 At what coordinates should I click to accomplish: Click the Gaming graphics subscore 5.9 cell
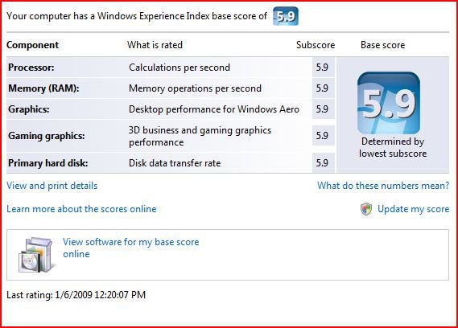tap(324, 136)
